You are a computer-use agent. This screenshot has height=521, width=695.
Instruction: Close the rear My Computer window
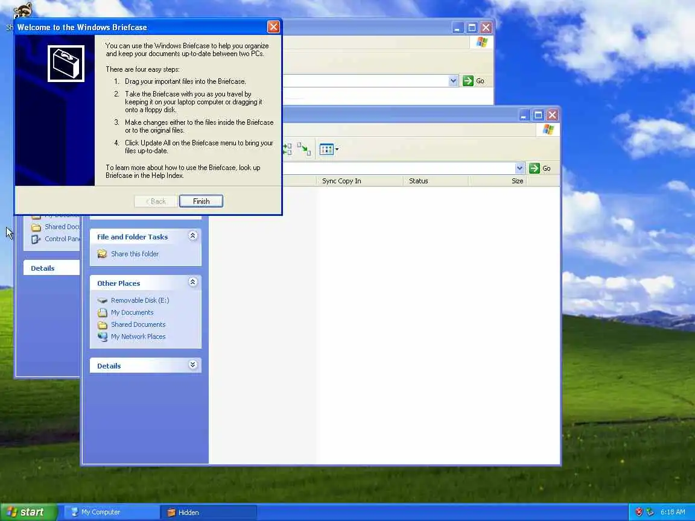point(486,28)
